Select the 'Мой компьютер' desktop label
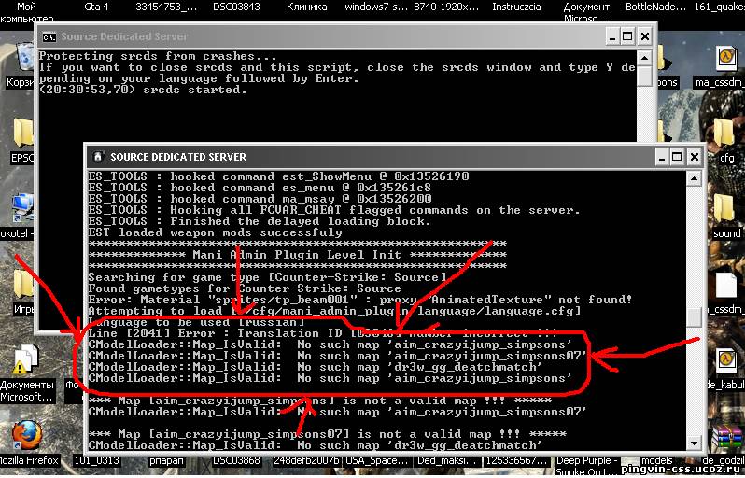 (26, 12)
